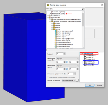Click into the Фильтр text field
108x105 pixels.
click(67, 9)
